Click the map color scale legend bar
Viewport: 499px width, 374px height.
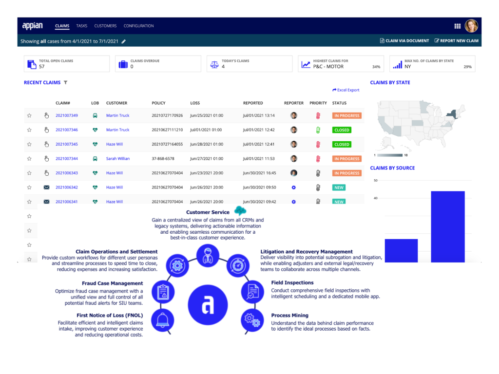tap(390, 155)
